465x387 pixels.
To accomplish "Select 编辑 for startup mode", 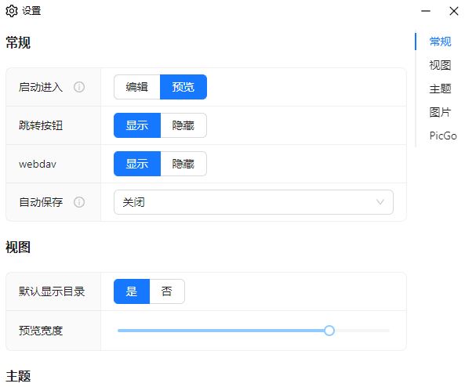I will click(x=137, y=87).
